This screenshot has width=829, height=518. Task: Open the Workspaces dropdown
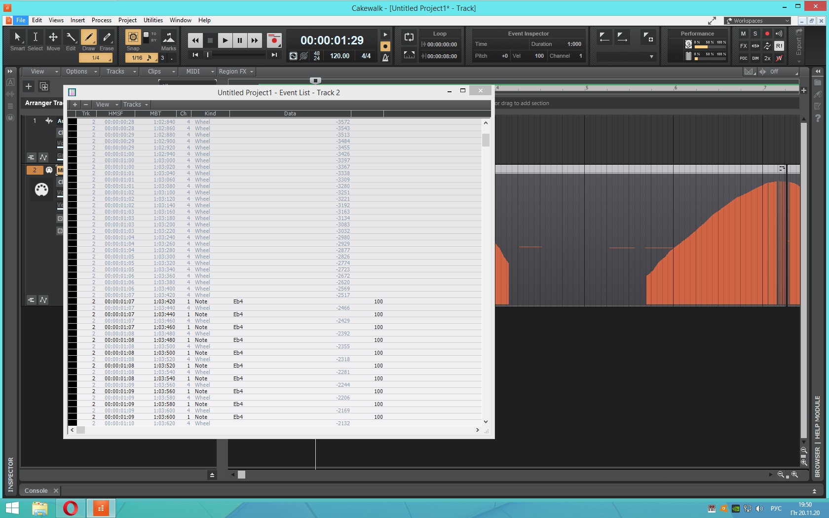point(757,21)
